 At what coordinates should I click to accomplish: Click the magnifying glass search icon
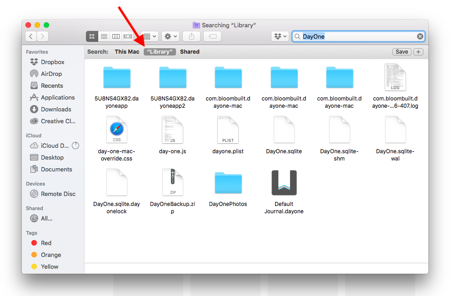297,36
